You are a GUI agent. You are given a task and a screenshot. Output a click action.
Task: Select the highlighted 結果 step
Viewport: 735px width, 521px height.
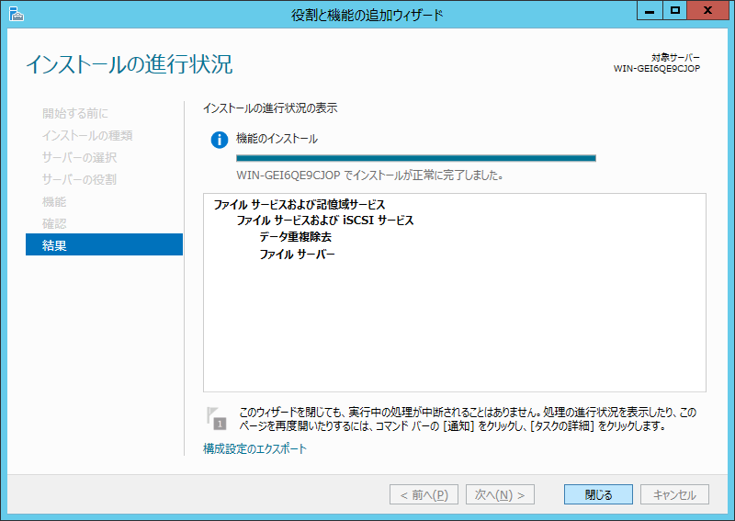103,245
